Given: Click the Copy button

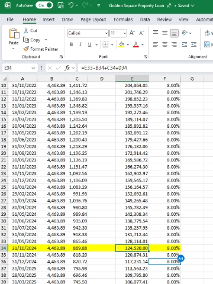Looking at the screenshot, I should point(32,40).
